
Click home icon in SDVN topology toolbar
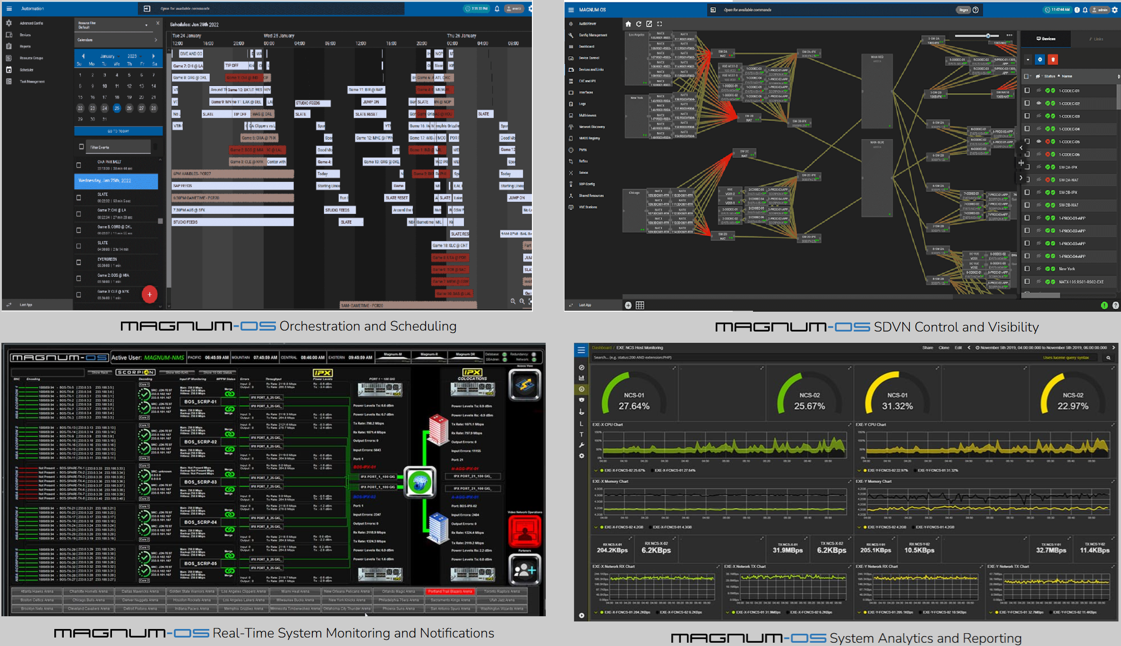[628, 24]
